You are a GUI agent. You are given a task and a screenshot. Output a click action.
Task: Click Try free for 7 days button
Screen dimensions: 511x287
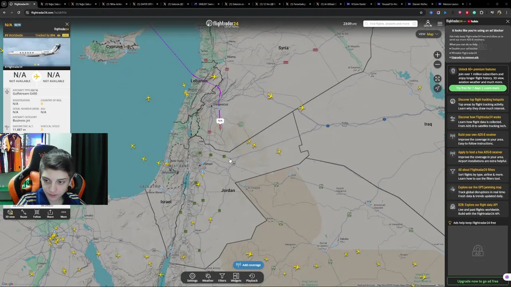(477, 88)
